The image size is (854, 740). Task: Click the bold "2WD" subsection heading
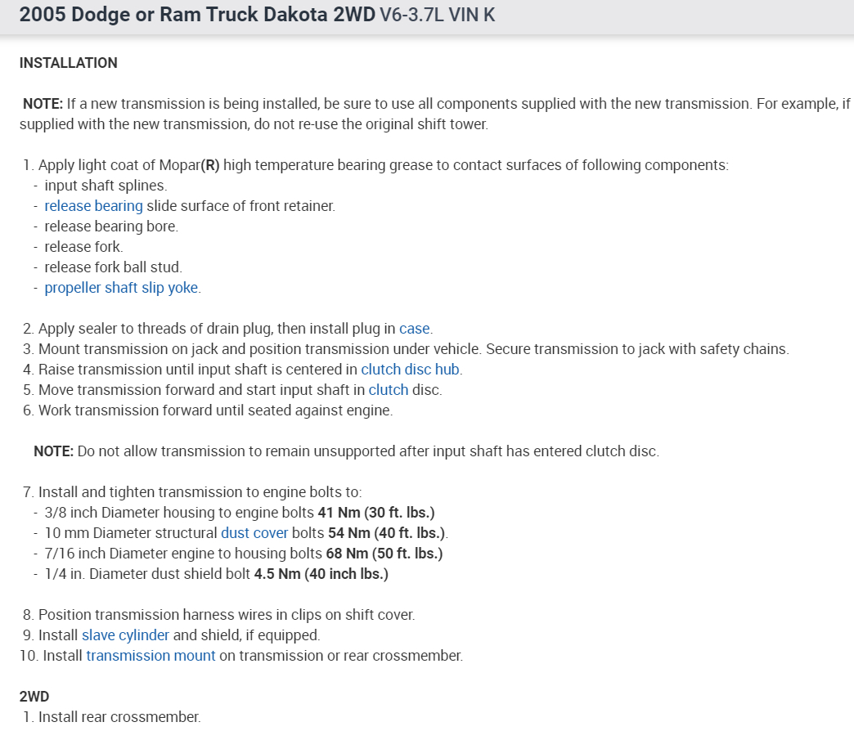pos(34,697)
